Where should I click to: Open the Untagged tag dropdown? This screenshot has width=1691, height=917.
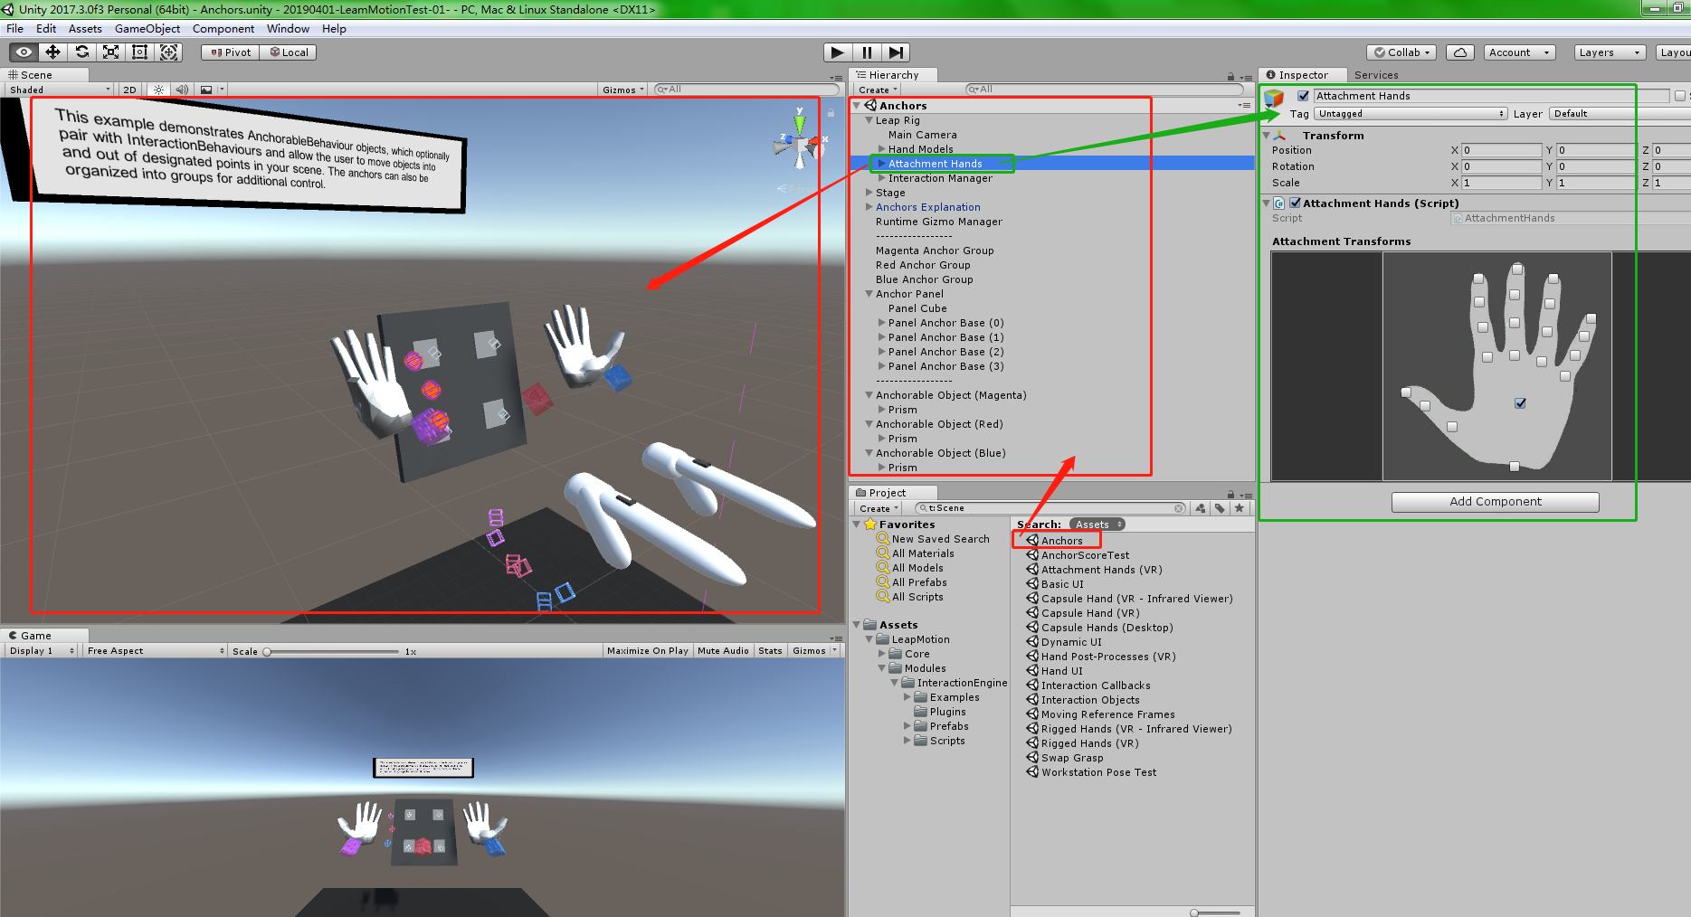click(1409, 113)
